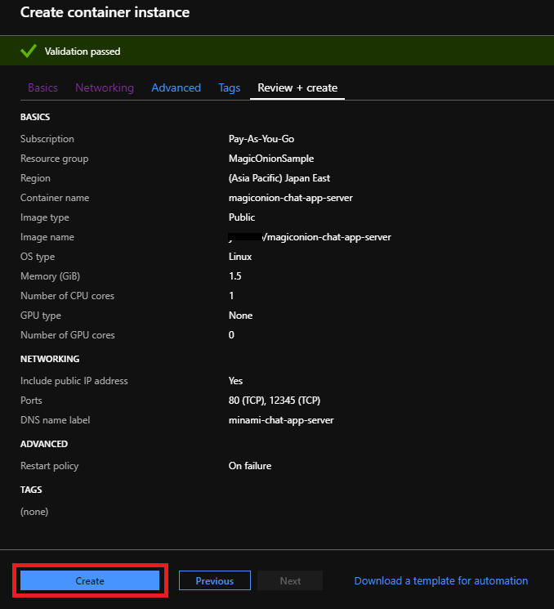Screen dimensions: 554x609
Task: Click the Subscription label
Action: pyautogui.click(x=47, y=139)
